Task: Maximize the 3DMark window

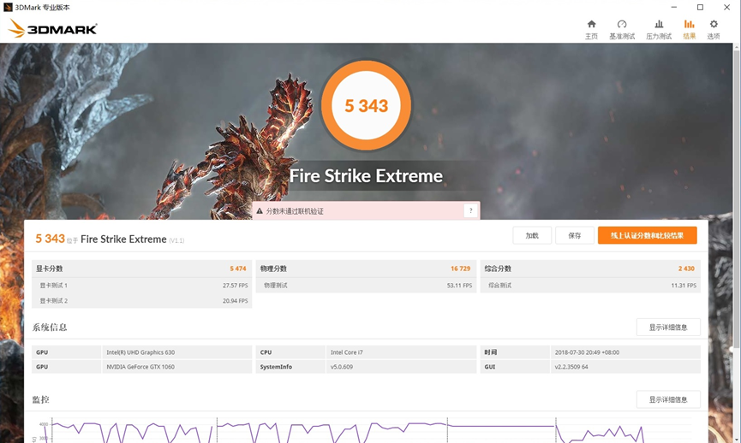Action: pyautogui.click(x=700, y=8)
